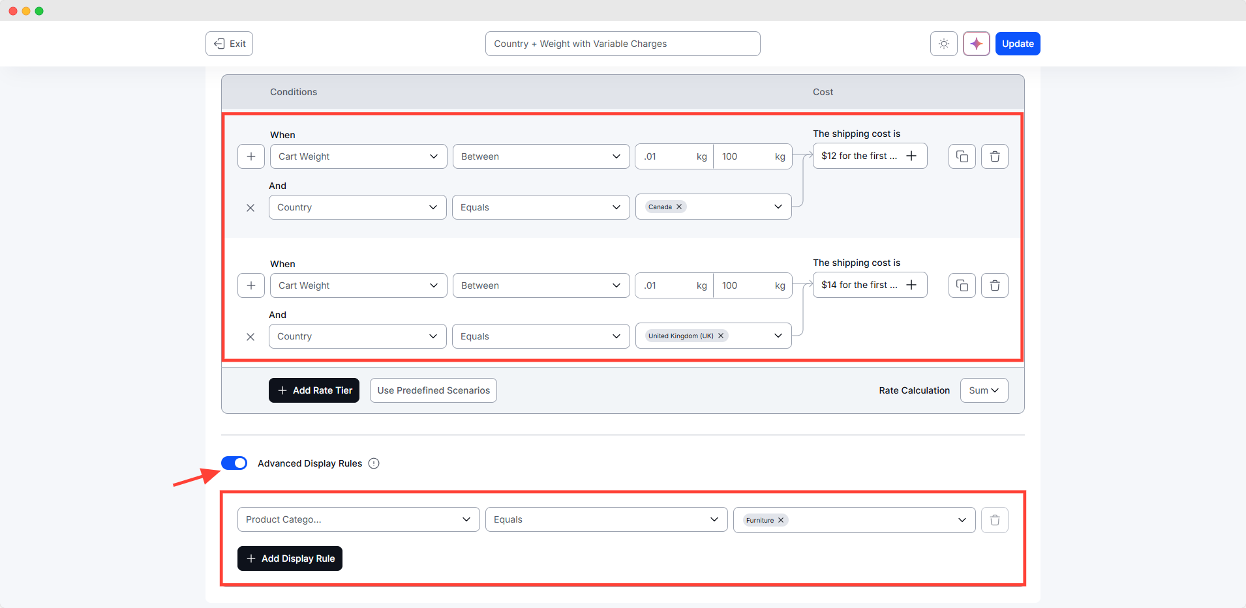The height and width of the screenshot is (608, 1246).
Task: Remove the Furniture category tag
Action: coord(781,520)
